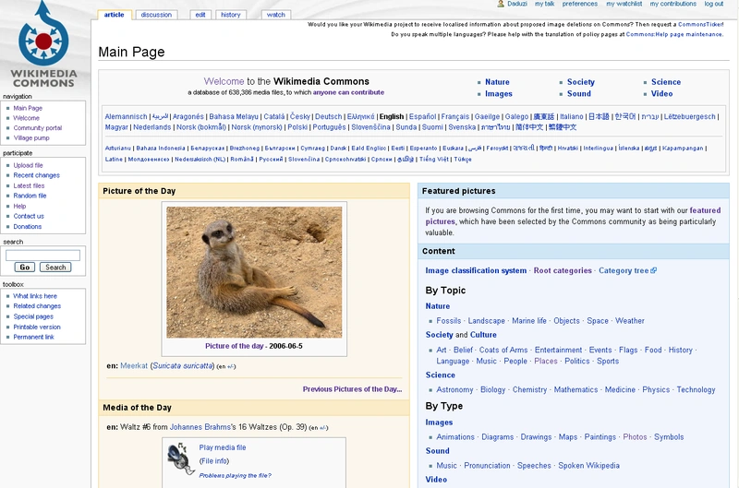Open the Printable version
The height and width of the screenshot is (488, 739).
pyautogui.click(x=37, y=327)
